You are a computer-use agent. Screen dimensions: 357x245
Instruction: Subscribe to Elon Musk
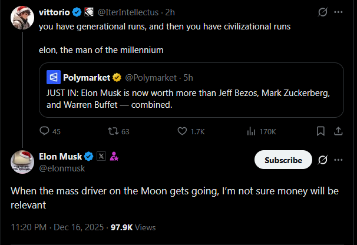point(283,160)
